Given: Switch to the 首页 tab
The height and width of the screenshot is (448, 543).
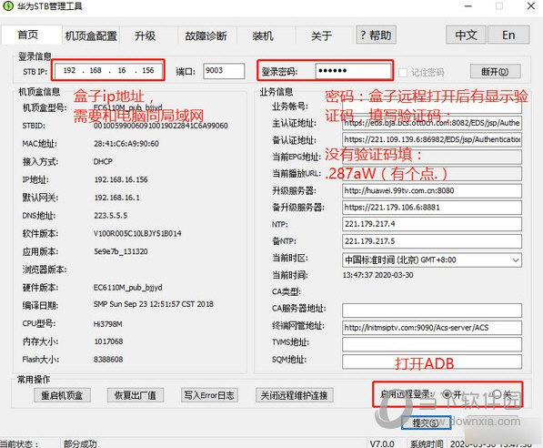Looking at the screenshot, I should [28, 35].
